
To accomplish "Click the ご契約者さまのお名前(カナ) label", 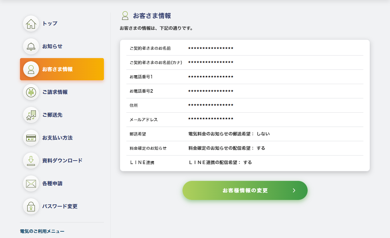I will tap(156, 63).
